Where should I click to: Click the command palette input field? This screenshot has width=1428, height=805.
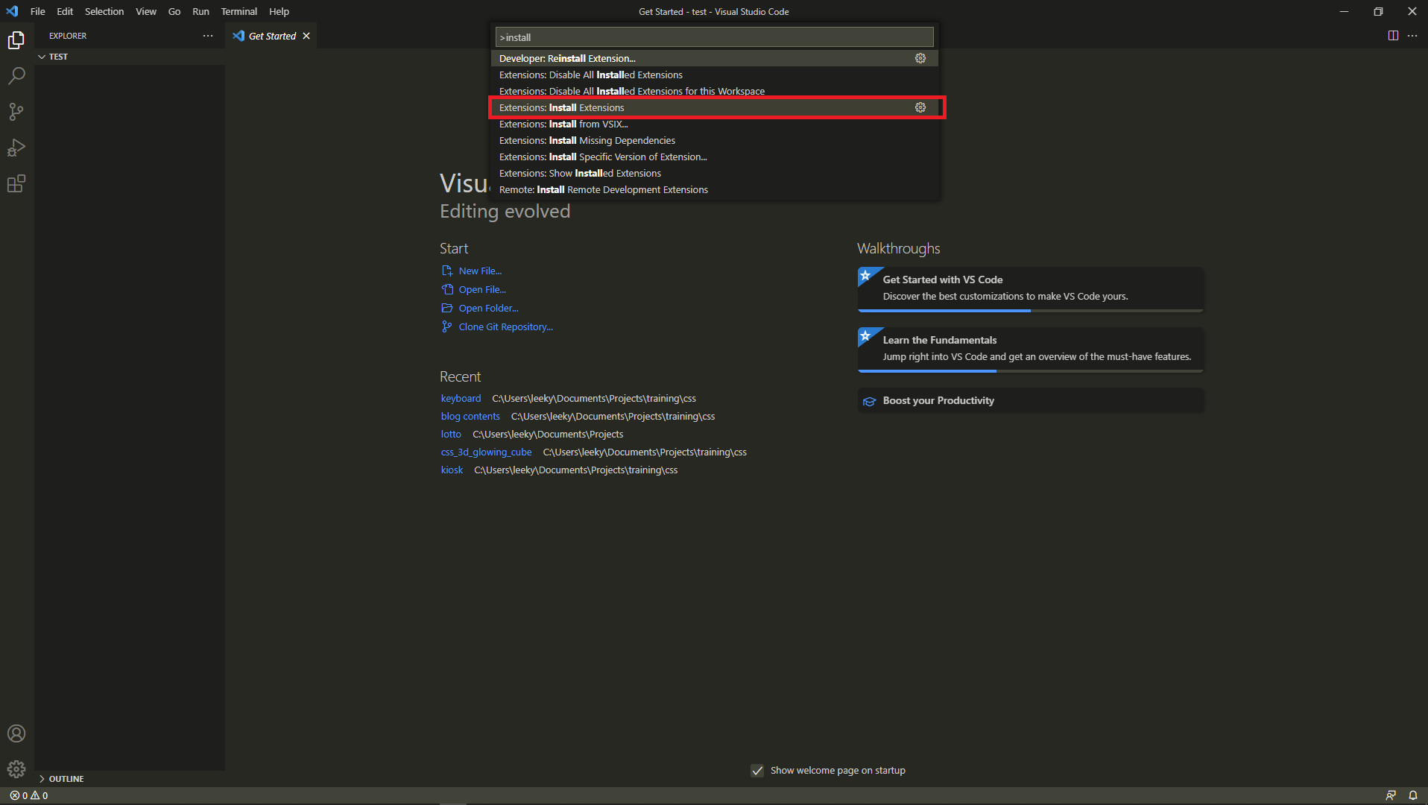tap(714, 37)
